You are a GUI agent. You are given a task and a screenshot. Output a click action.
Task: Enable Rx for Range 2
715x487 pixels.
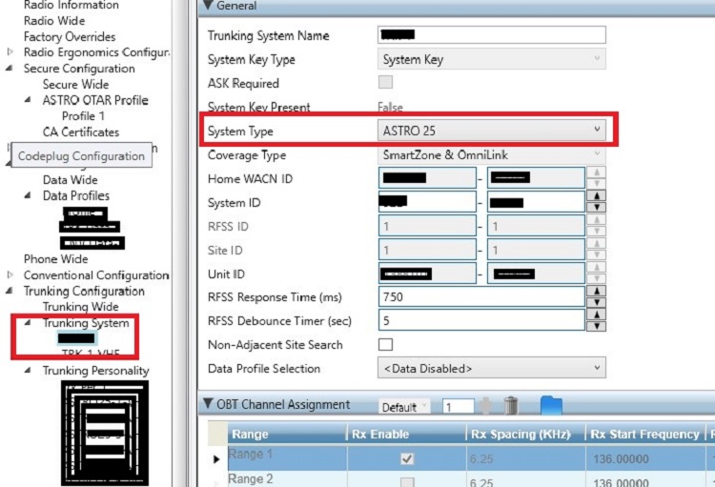[x=407, y=481]
